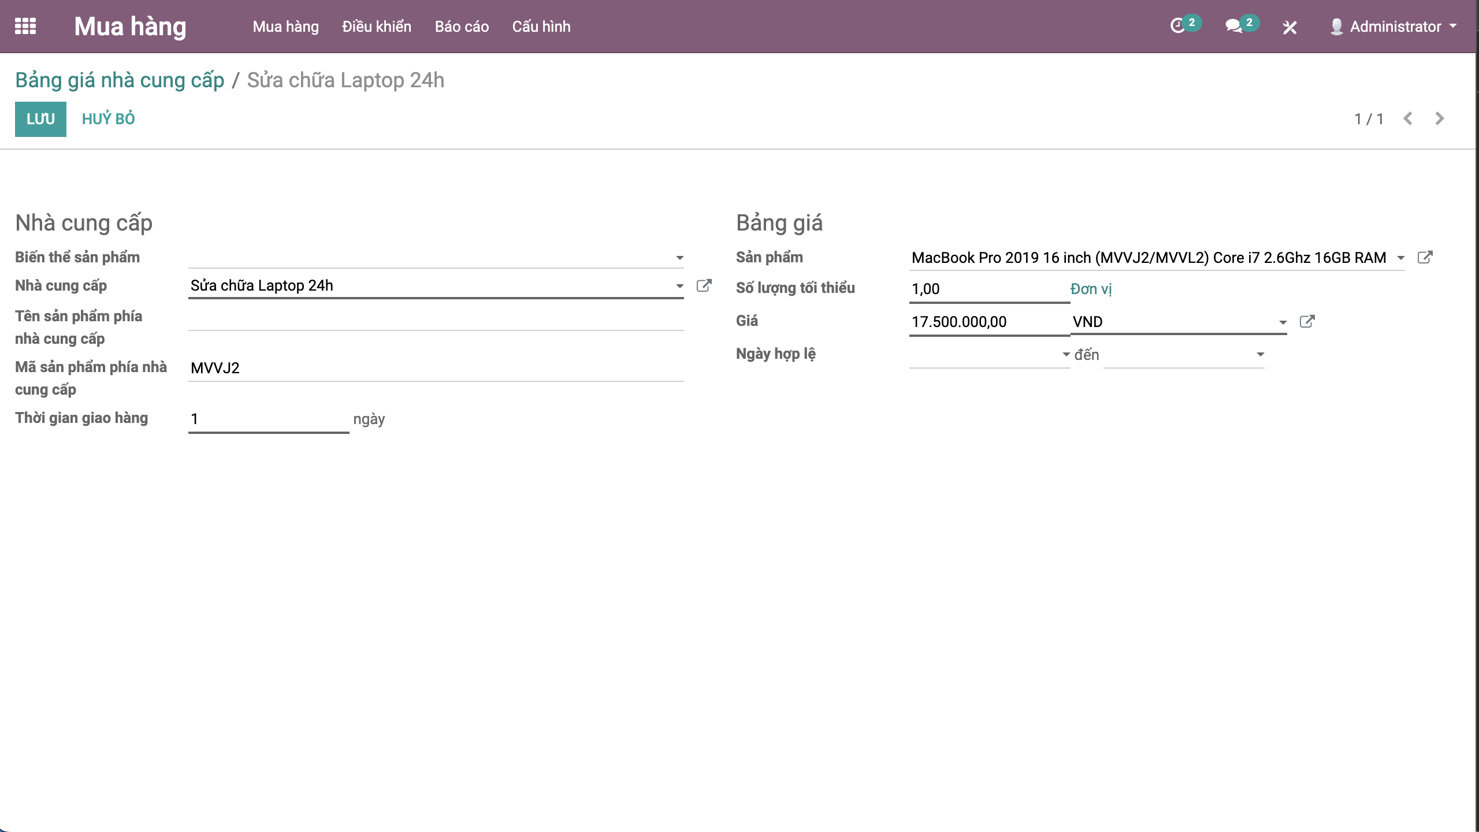Expand Biến thể sản phẩm dropdown
1479x832 pixels.
[x=679, y=258]
